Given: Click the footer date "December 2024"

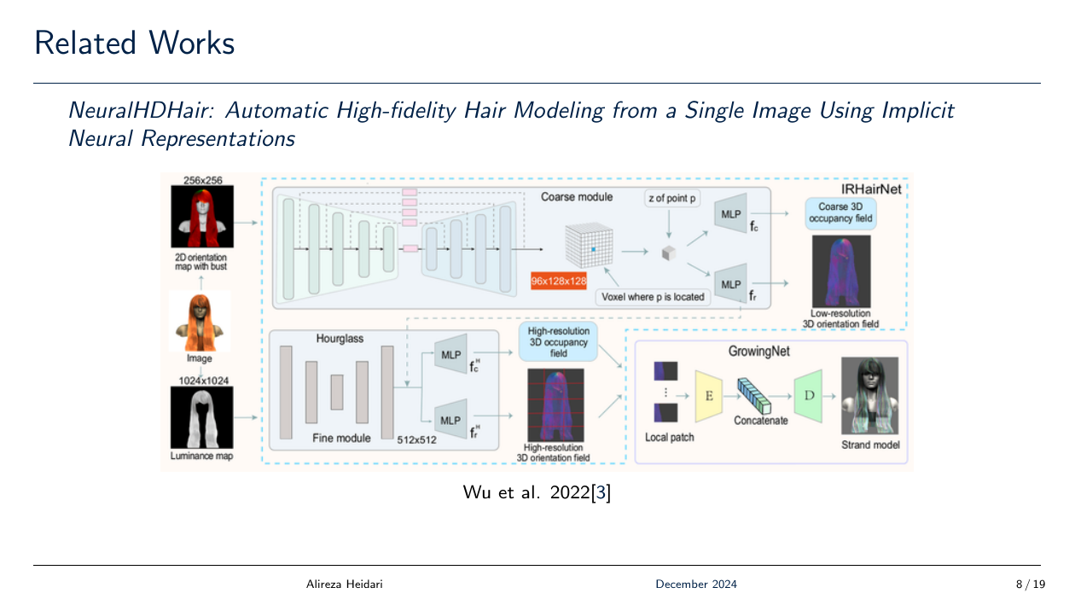Looking at the screenshot, I should pyautogui.click(x=696, y=585).
